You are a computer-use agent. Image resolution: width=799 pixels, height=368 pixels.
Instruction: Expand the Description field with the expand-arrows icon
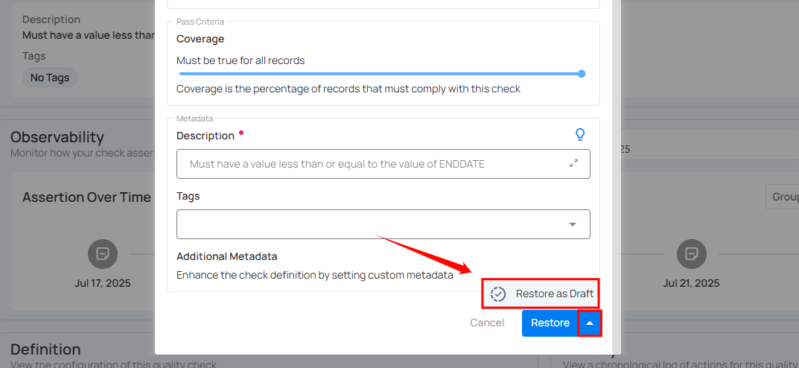coord(573,164)
